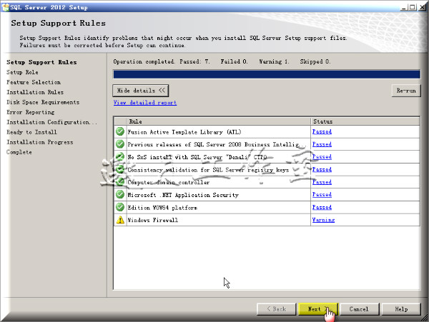429x322 pixels.
Task: Open Passed status for Microsoft .NET Application Security
Action: point(322,195)
